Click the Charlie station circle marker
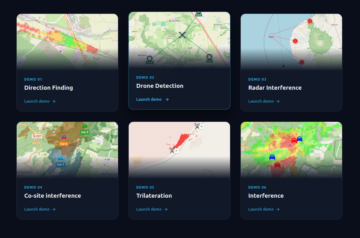The image size is (360, 238). (149, 58)
